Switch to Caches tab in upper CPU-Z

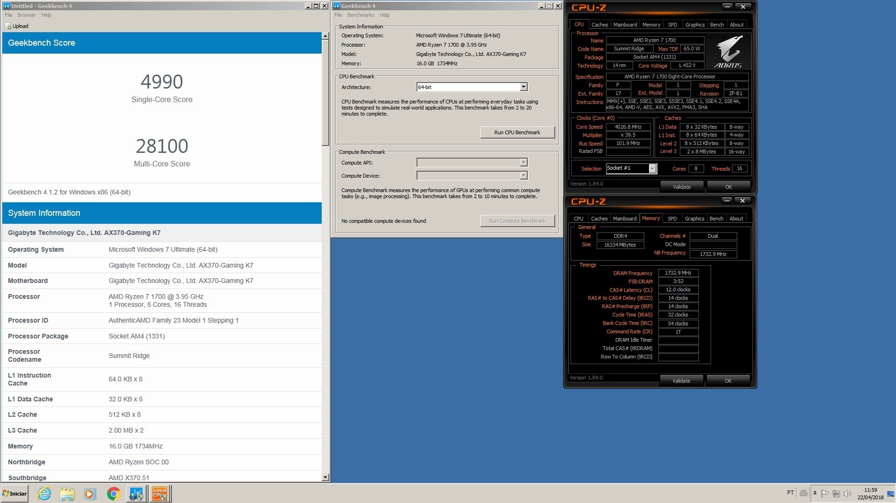pyautogui.click(x=600, y=25)
